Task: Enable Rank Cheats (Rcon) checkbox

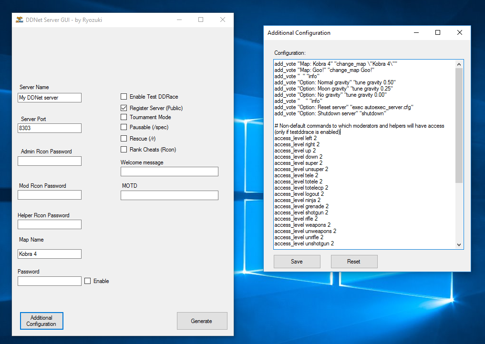Action: [124, 150]
